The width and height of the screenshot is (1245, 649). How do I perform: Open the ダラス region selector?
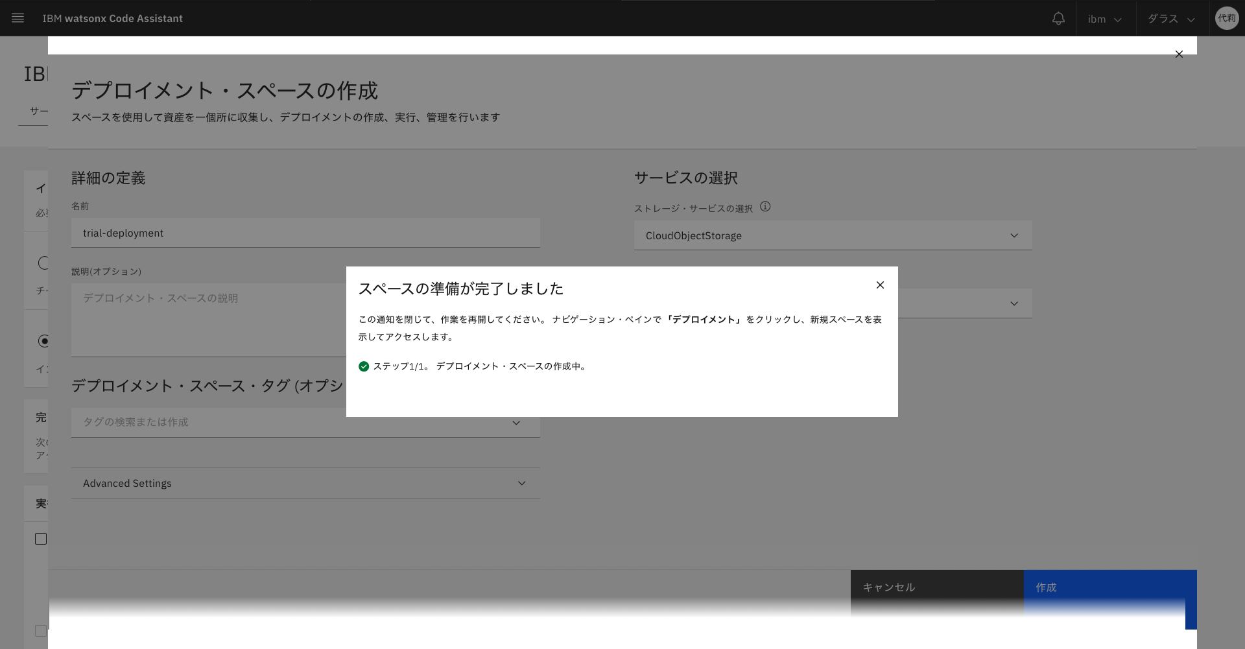tap(1170, 18)
